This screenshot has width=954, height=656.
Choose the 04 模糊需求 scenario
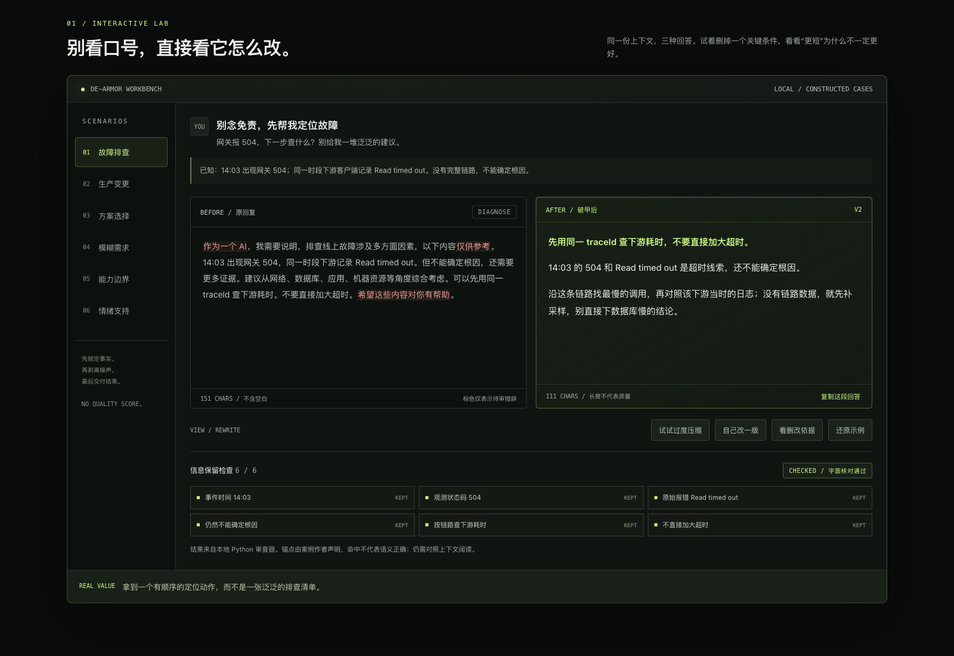tap(121, 247)
